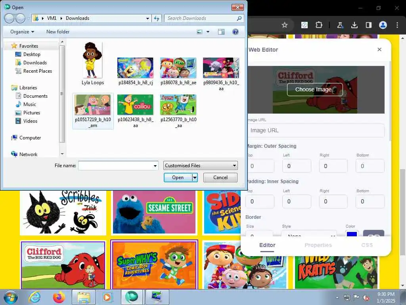
Task: Select the Lyla Loops image file
Action: pos(93,64)
